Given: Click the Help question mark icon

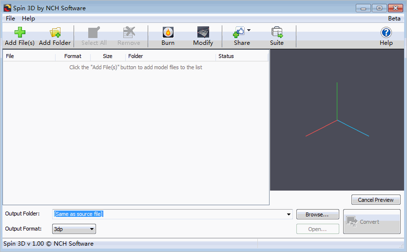Looking at the screenshot, I should 386,33.
